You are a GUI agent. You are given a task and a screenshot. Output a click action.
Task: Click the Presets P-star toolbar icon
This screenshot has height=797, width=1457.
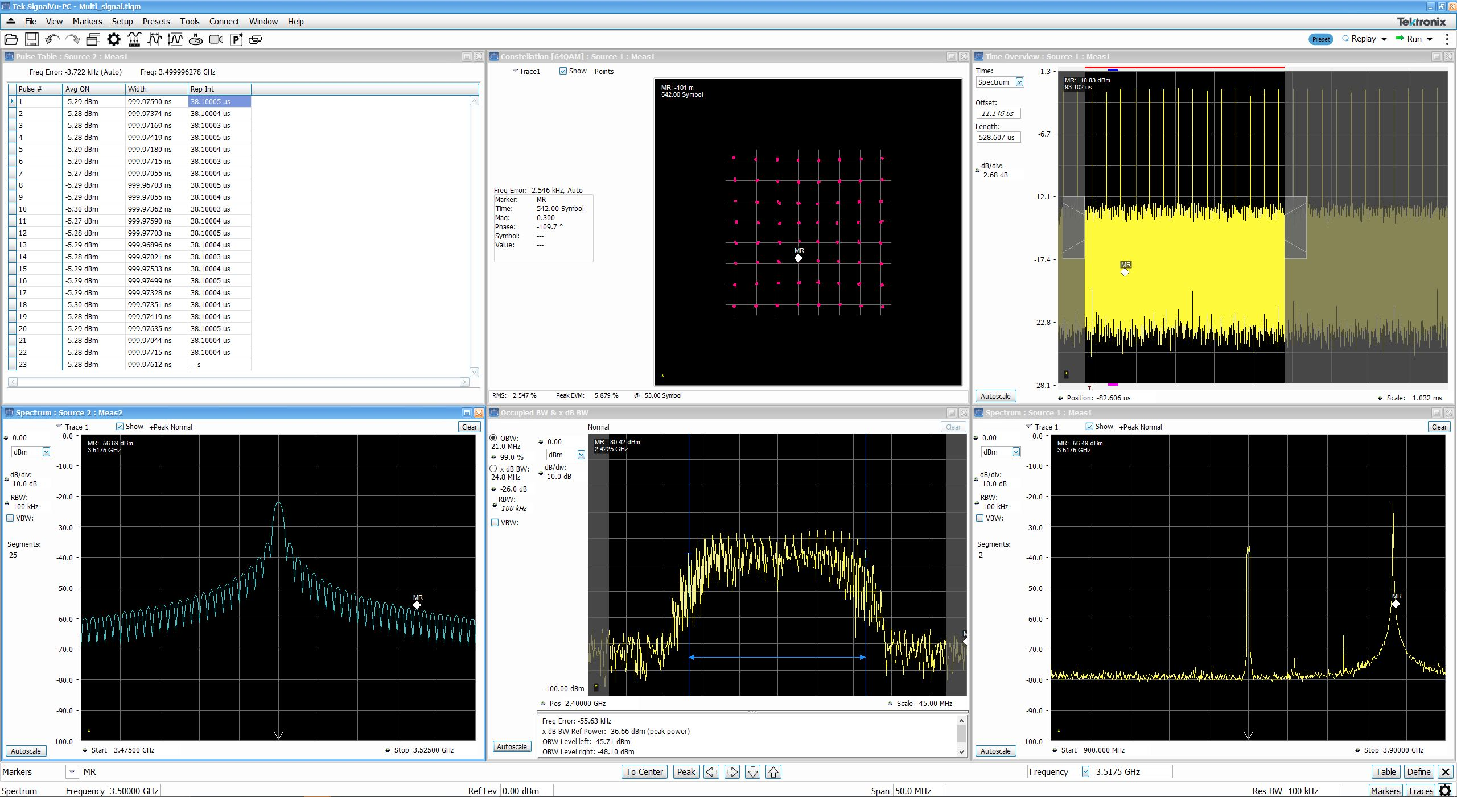pyautogui.click(x=236, y=39)
